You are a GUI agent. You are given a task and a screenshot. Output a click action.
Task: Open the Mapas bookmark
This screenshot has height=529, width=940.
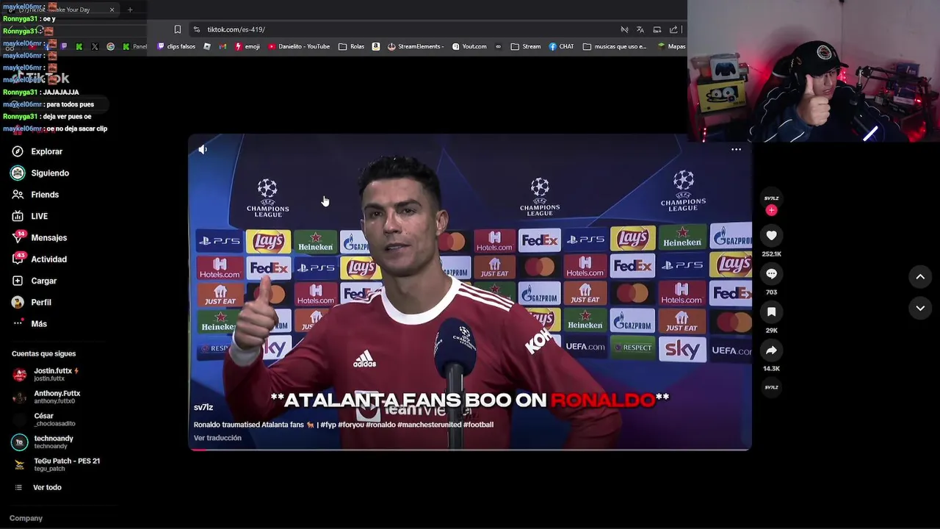[671, 46]
